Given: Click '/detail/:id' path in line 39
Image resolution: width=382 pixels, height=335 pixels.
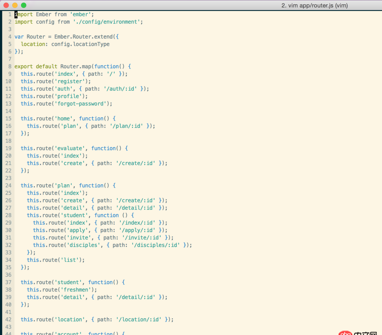Looking at the screenshot, I should tap(136, 297).
